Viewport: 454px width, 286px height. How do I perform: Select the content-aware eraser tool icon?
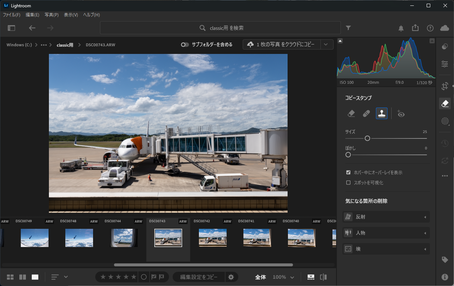tap(351, 114)
